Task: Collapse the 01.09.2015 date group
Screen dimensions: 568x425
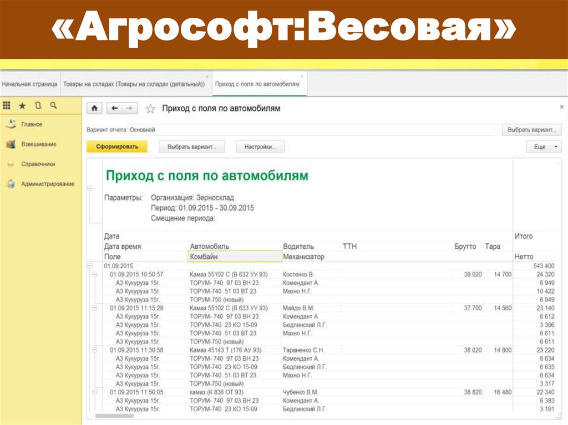Action: point(89,266)
